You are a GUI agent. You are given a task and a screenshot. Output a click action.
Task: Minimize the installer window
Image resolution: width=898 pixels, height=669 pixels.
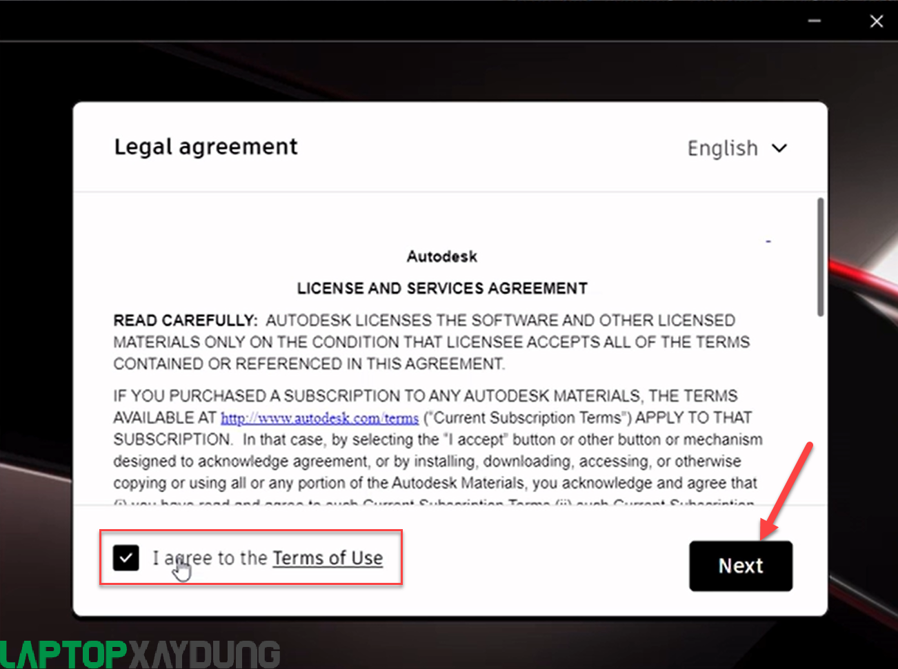tap(815, 21)
